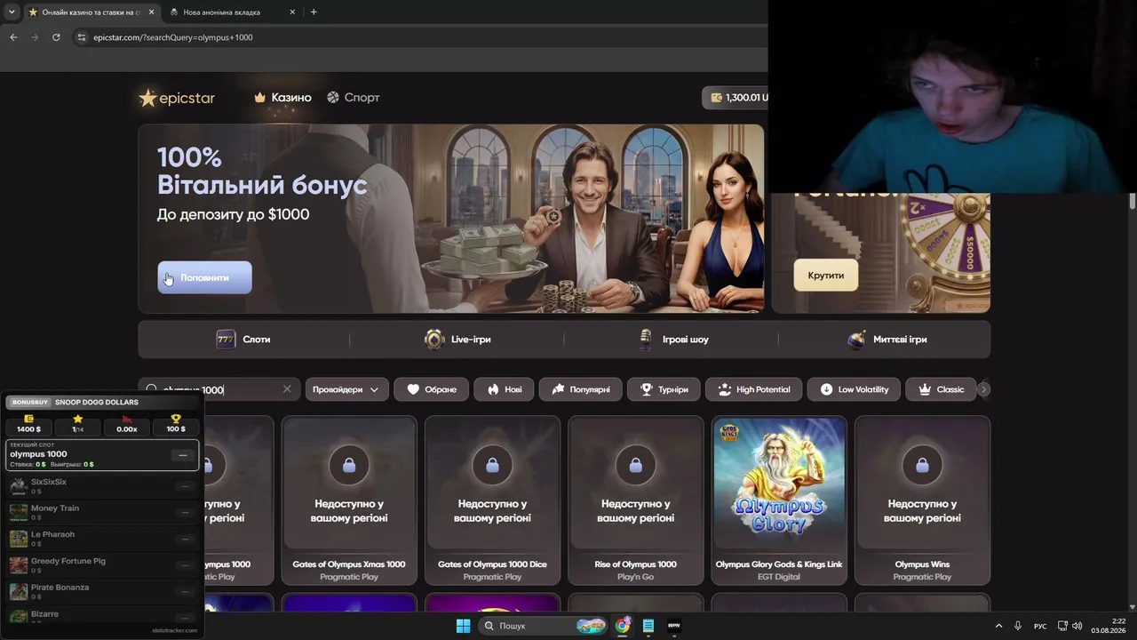1137x640 pixels.
Task: Open the Windows Start menu
Action: (x=463, y=626)
